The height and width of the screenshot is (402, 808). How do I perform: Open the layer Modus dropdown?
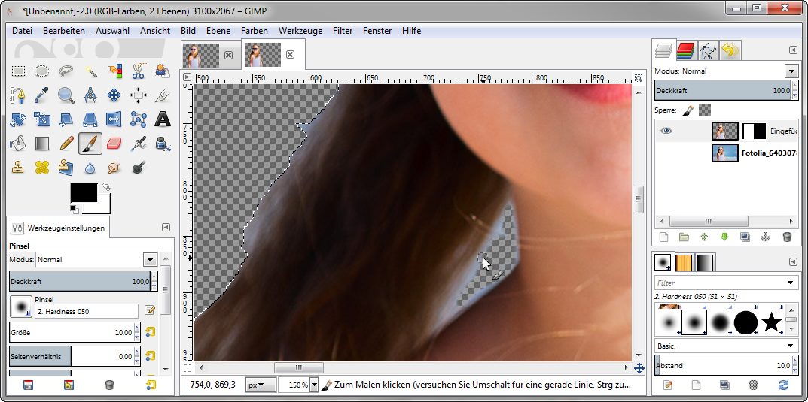791,71
